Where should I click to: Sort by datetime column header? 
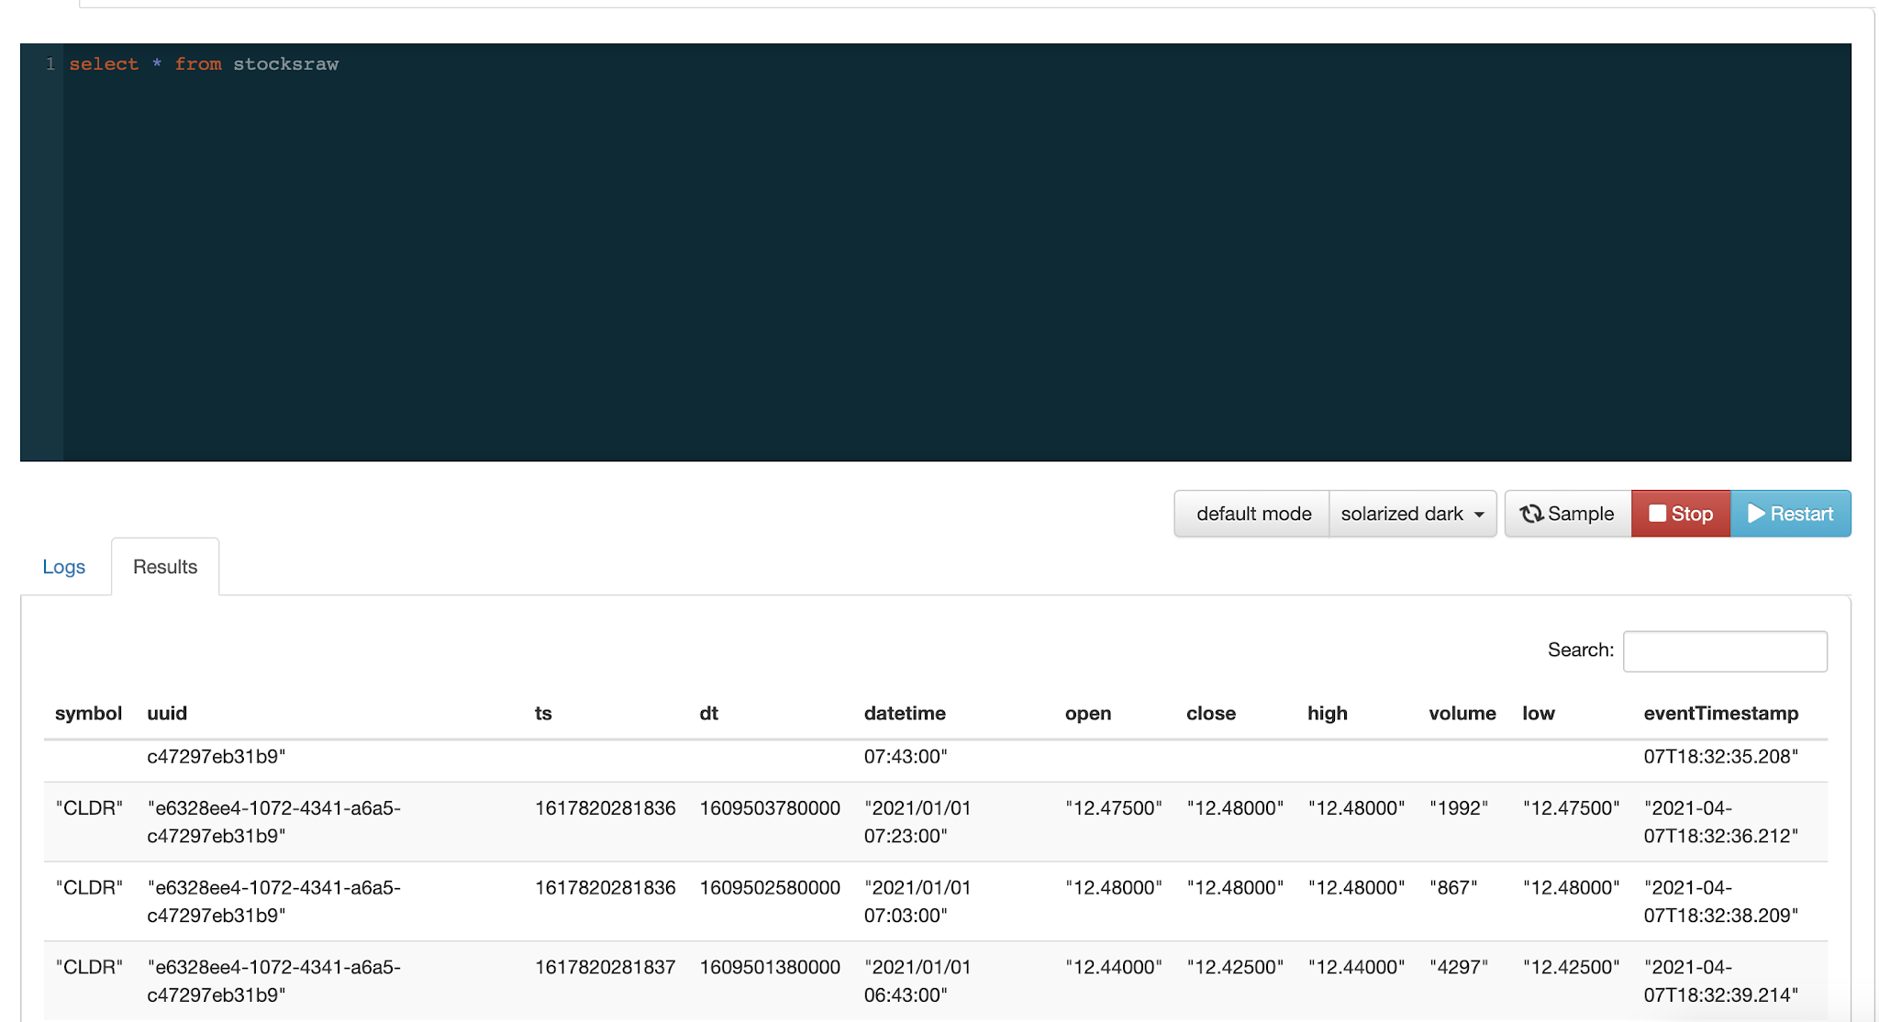(905, 714)
